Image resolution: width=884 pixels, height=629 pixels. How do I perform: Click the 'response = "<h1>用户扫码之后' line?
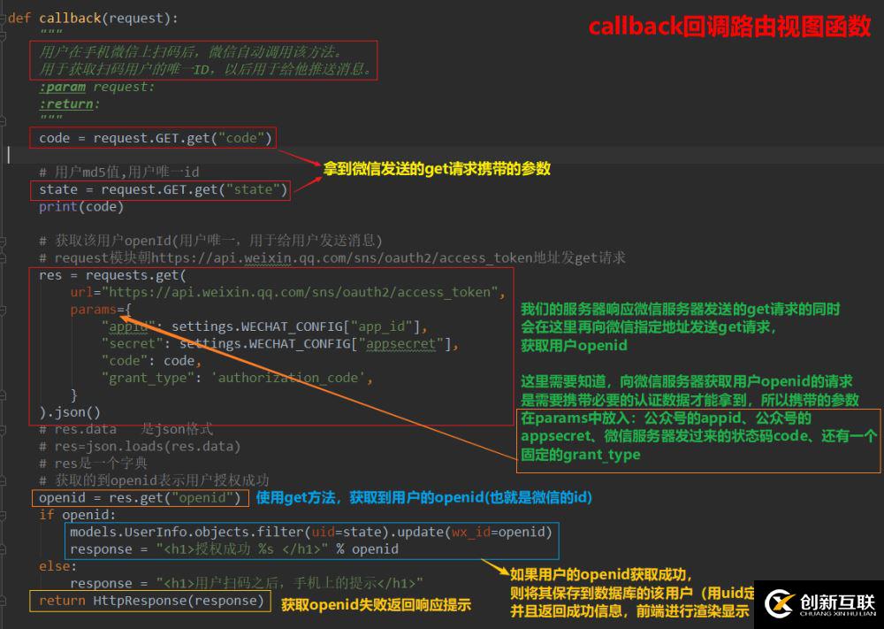(247, 583)
